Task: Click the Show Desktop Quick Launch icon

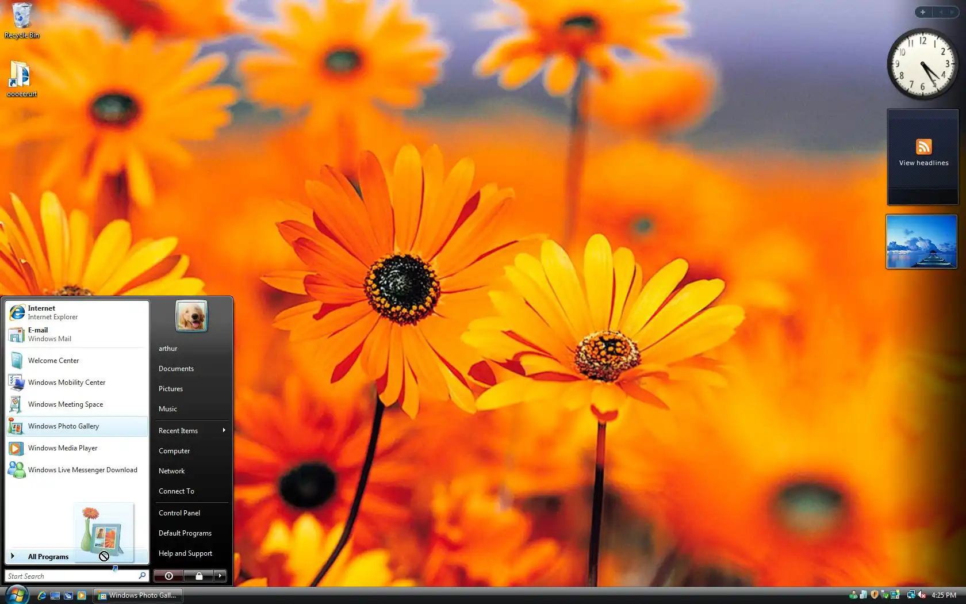Action: tap(55, 595)
